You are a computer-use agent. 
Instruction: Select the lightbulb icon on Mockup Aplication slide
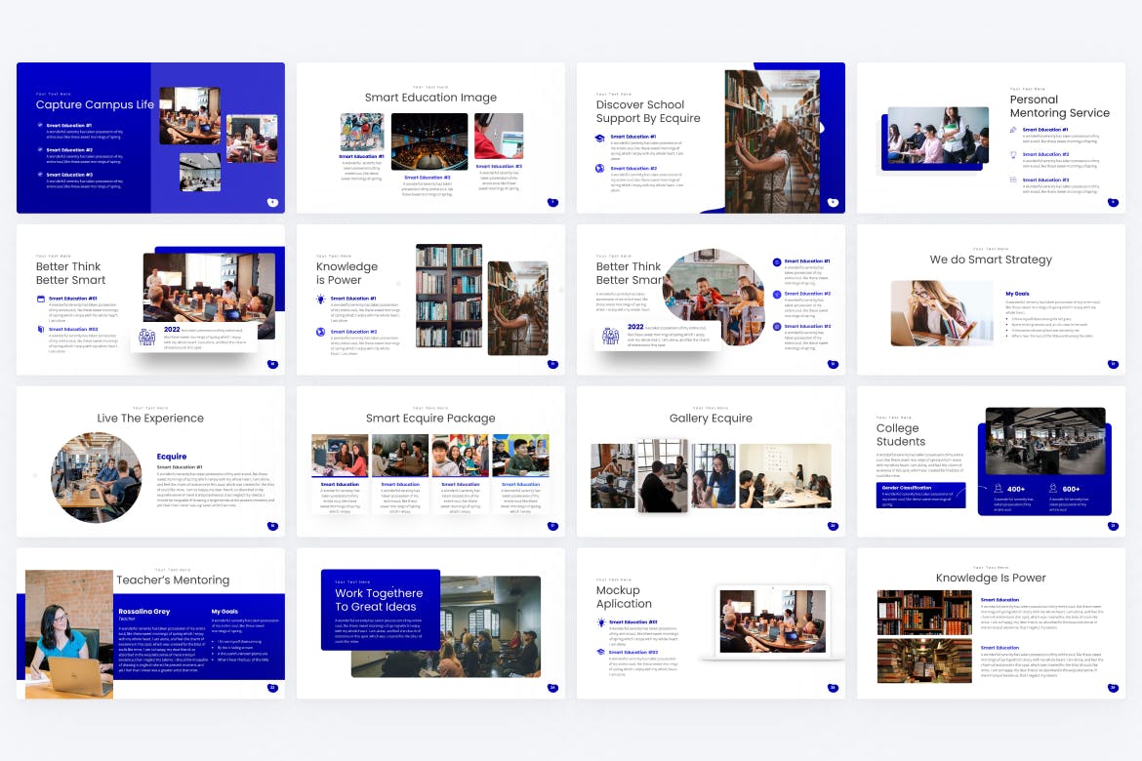[x=600, y=622]
